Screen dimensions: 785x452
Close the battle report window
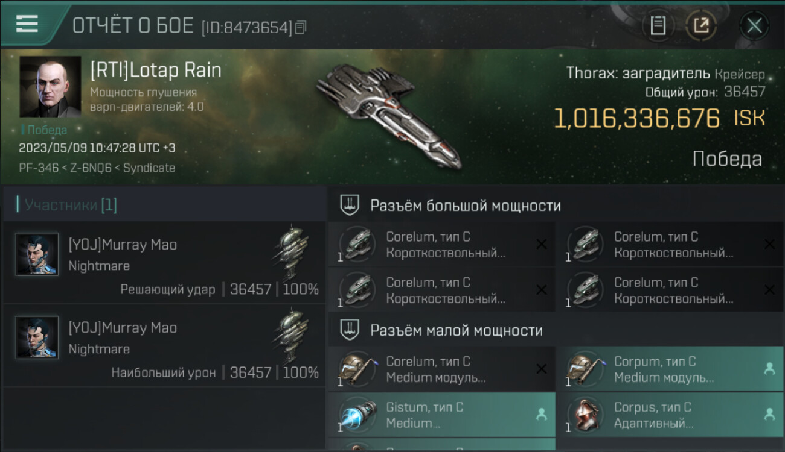tap(754, 25)
